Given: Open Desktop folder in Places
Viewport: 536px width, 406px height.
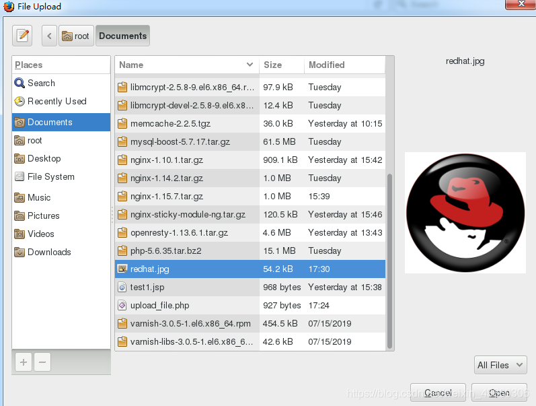Looking at the screenshot, I should [x=61, y=158].
